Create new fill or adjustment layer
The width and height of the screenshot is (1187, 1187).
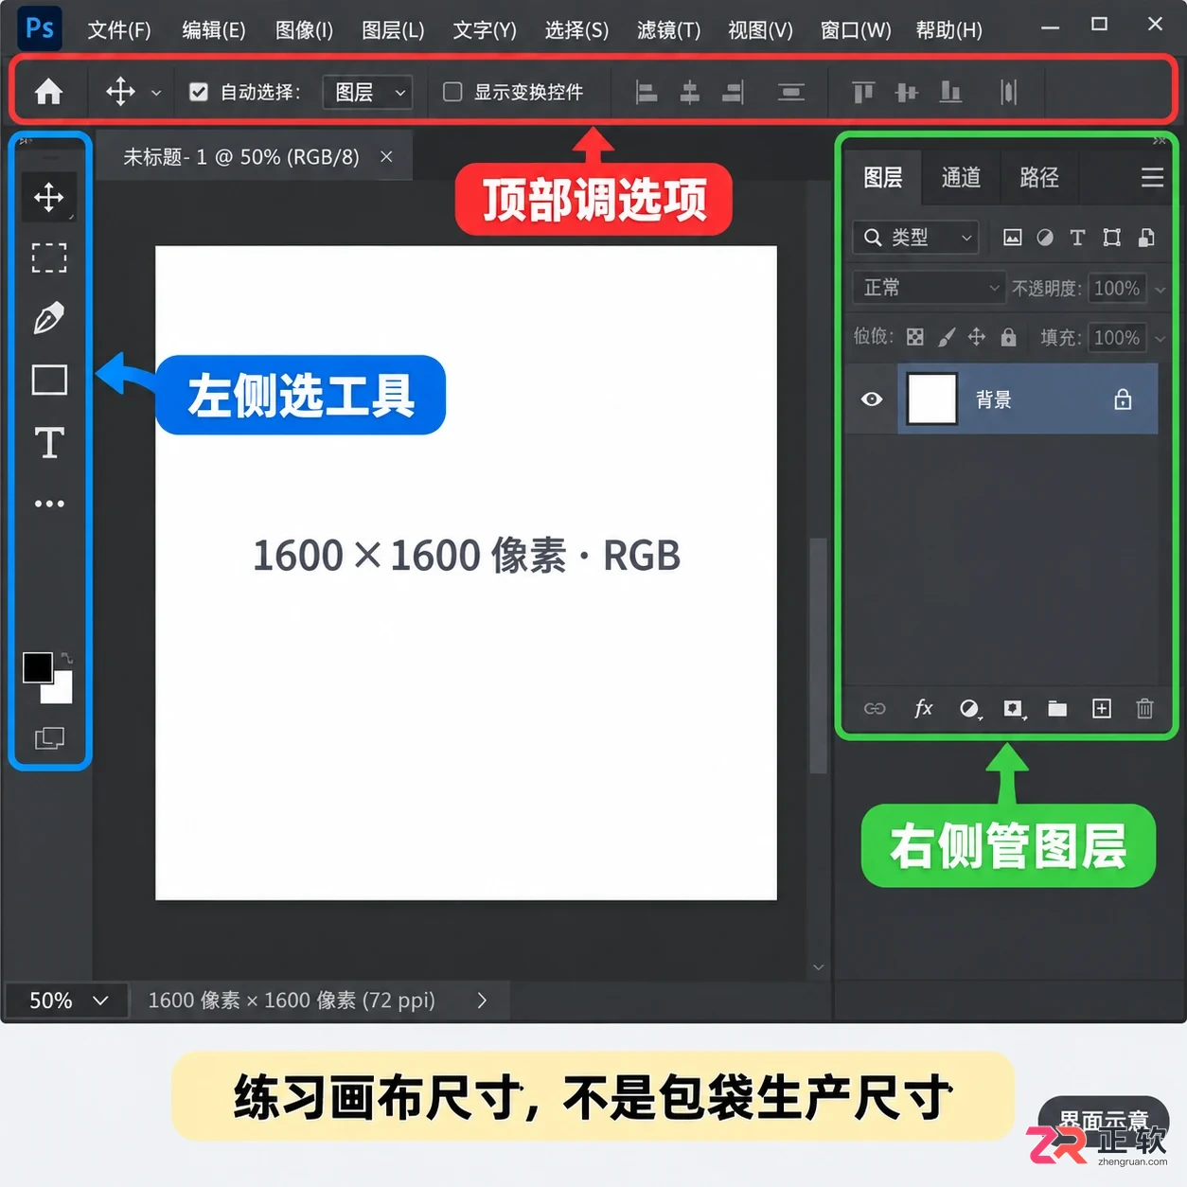969,709
